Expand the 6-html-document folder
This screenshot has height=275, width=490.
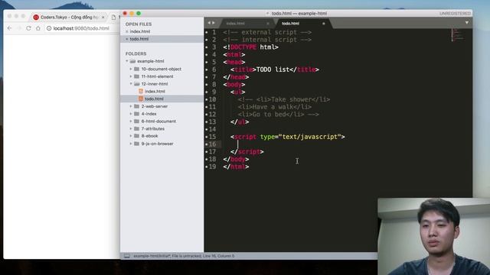point(131,121)
